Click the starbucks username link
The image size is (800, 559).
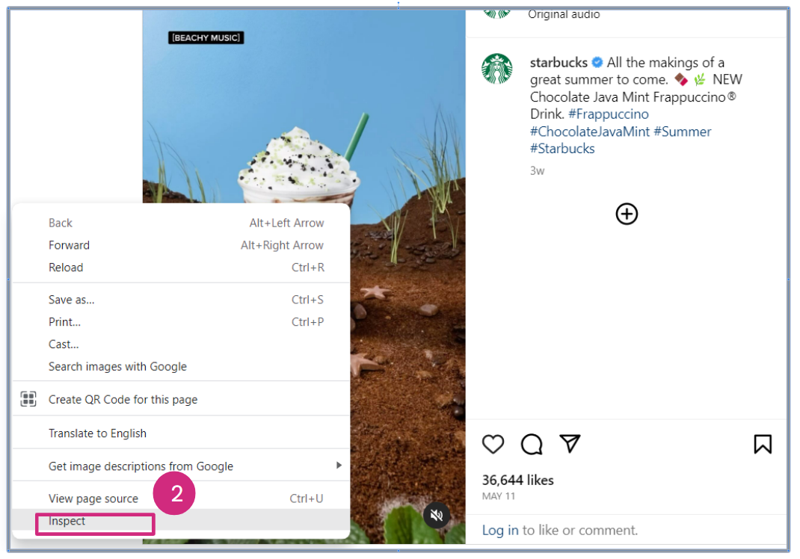tap(559, 63)
